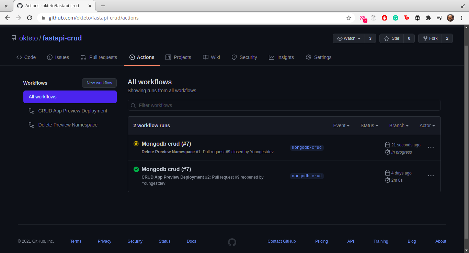Focus the Filter workflows search field
Screen dimensions: 469x253
(284, 105)
